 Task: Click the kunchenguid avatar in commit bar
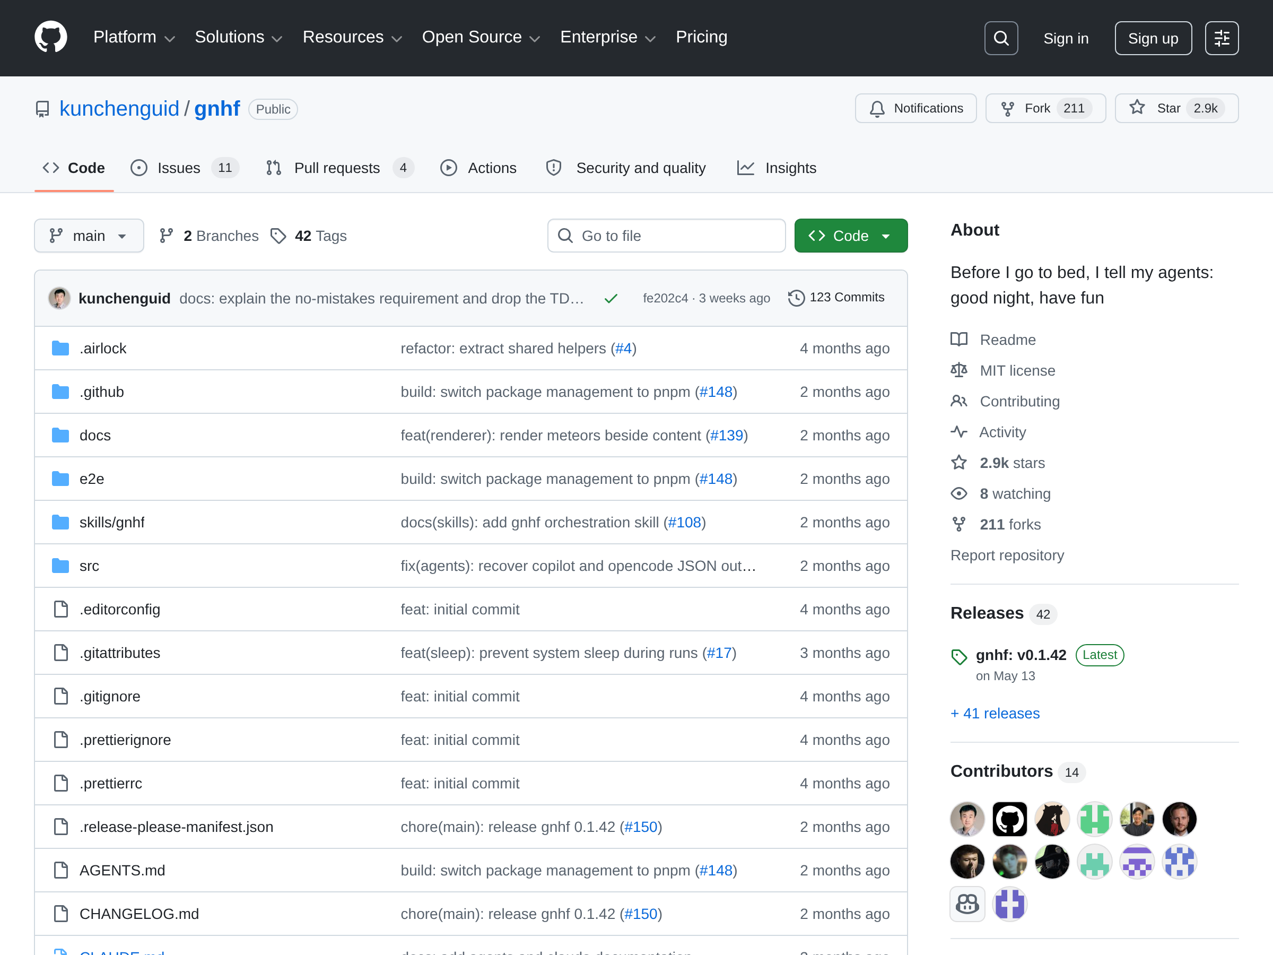tap(59, 298)
